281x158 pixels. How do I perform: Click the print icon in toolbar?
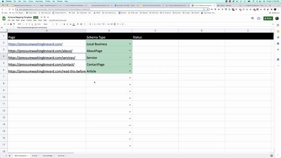click(11, 24)
